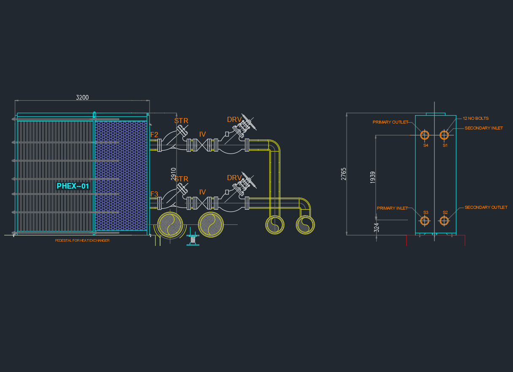Click the F2 pipe connection label

click(x=154, y=135)
